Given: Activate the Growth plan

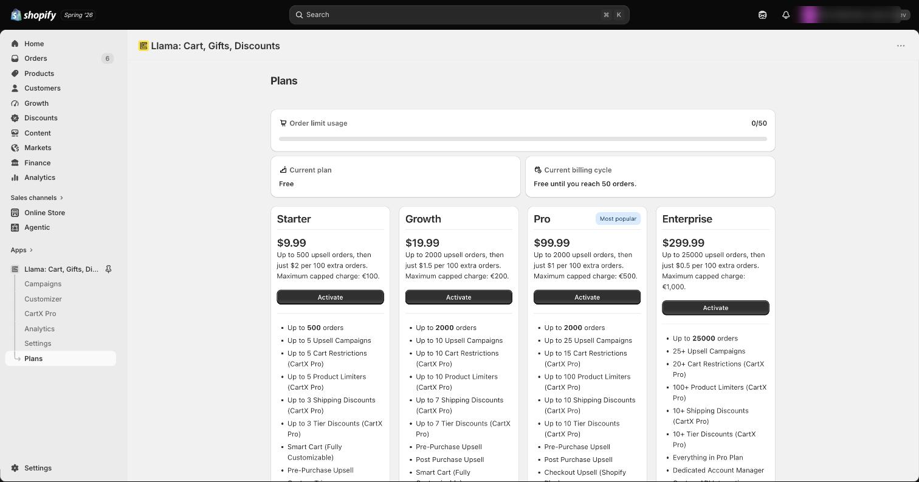Looking at the screenshot, I should 459,297.
